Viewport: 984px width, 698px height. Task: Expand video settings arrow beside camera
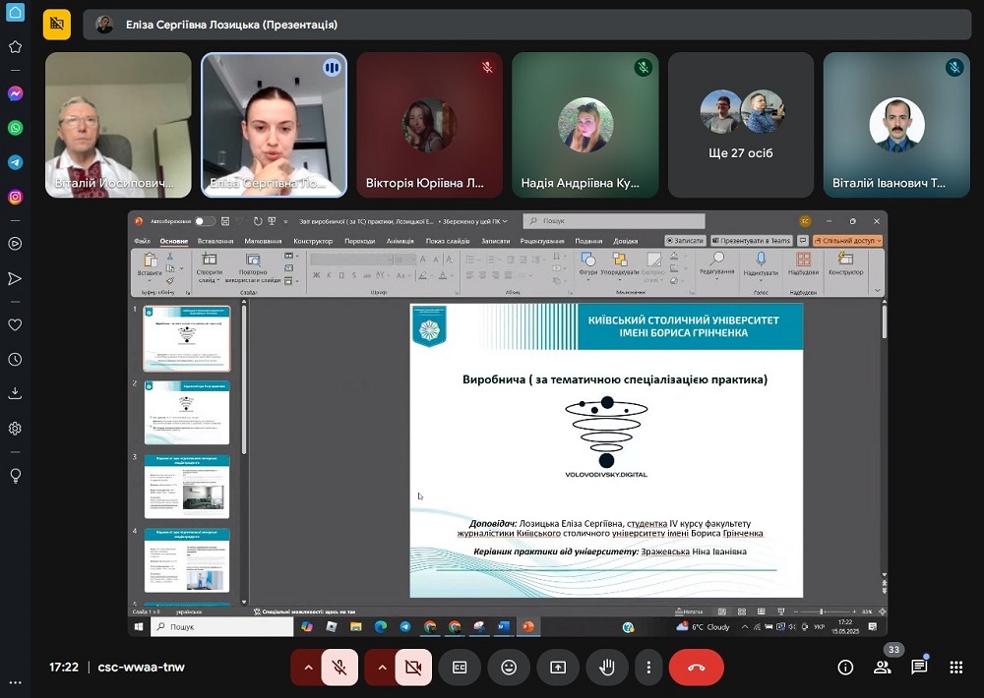point(382,667)
